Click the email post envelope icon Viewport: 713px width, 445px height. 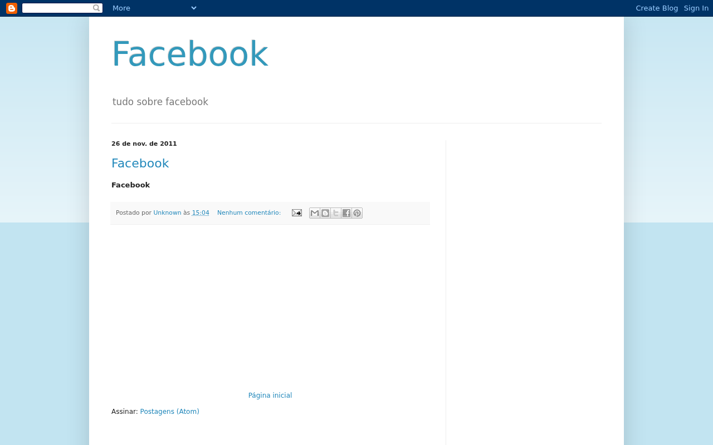coord(297,213)
